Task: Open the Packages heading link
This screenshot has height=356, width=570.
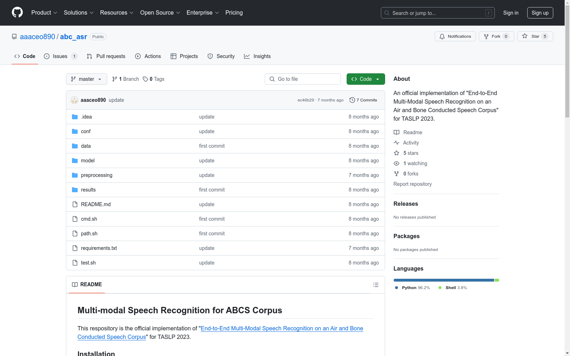Action: click(406, 236)
